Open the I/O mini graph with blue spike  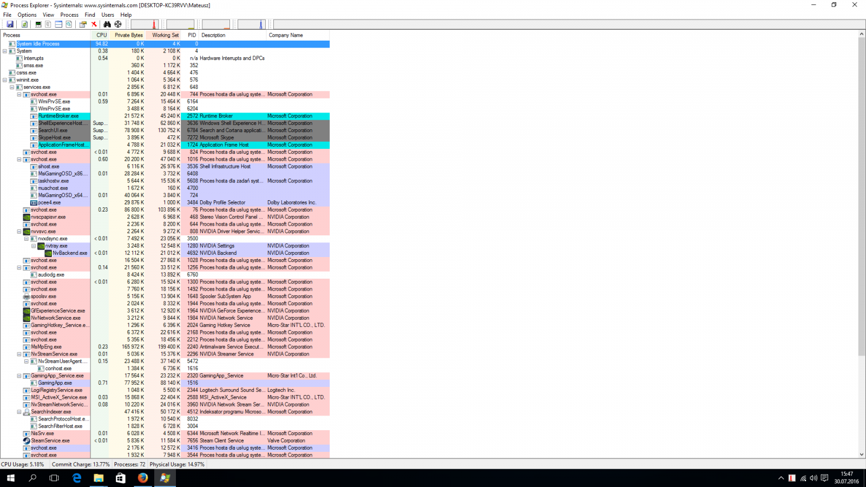point(252,24)
